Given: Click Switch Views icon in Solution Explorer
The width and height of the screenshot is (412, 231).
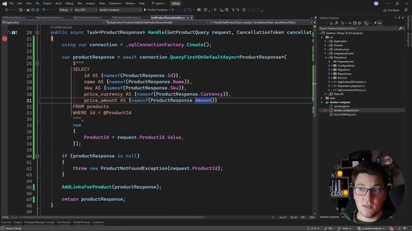Looking at the screenshot, I should (x=336, y=23).
